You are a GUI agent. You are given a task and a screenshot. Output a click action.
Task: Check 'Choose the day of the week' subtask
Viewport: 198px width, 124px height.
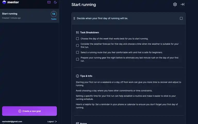coord(78,38)
